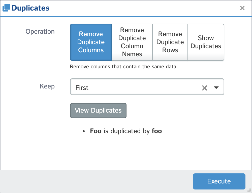This screenshot has width=252, height=193.
Task: Click the Duplicates dialog title text
Action: click(x=30, y=8)
